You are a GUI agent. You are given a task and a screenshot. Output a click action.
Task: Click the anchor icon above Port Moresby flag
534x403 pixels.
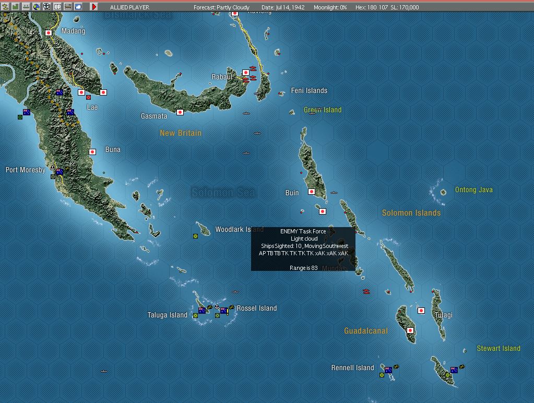pos(52,167)
